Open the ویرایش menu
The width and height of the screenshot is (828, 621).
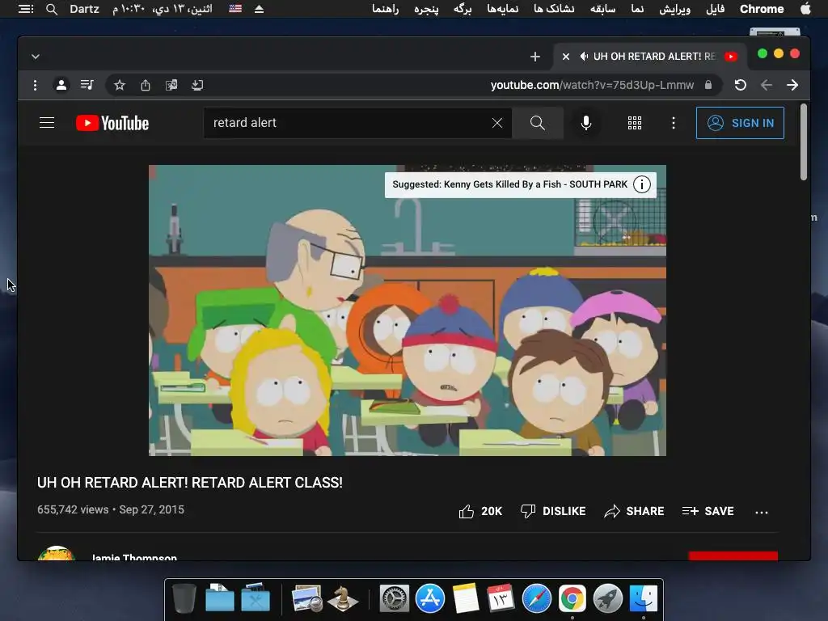tap(674, 9)
